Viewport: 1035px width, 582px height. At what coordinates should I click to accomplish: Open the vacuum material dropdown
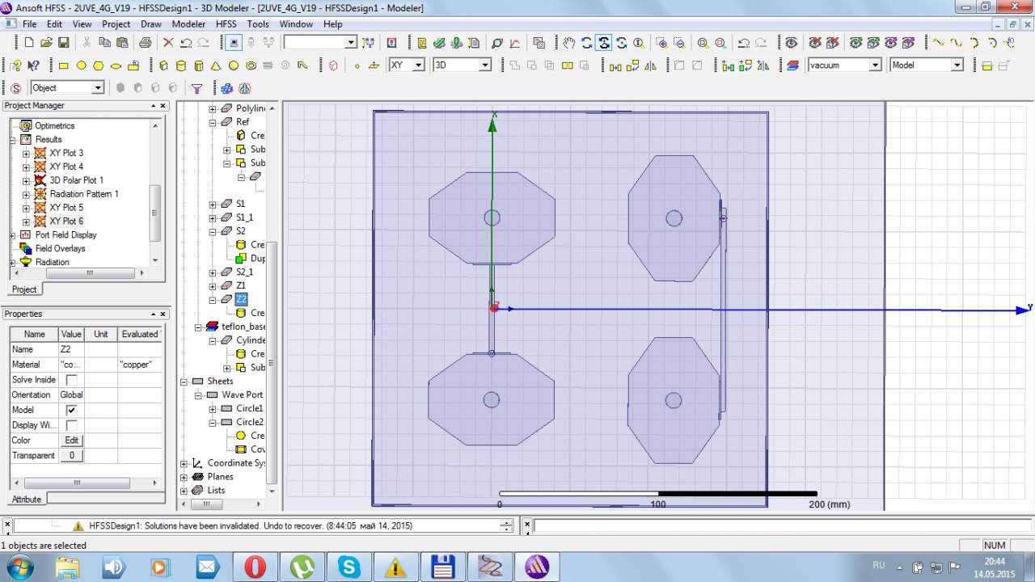click(x=875, y=65)
